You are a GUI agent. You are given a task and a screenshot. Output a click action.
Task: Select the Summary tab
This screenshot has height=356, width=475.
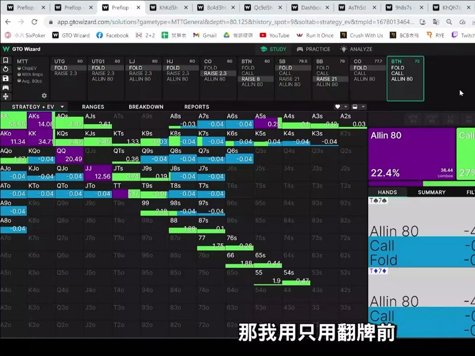pyautogui.click(x=431, y=192)
